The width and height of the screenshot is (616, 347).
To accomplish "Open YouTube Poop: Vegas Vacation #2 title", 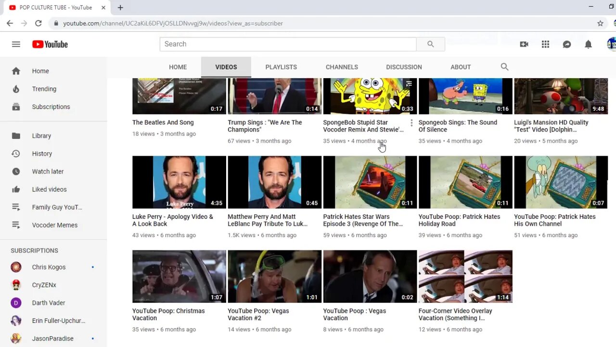I will (x=258, y=314).
